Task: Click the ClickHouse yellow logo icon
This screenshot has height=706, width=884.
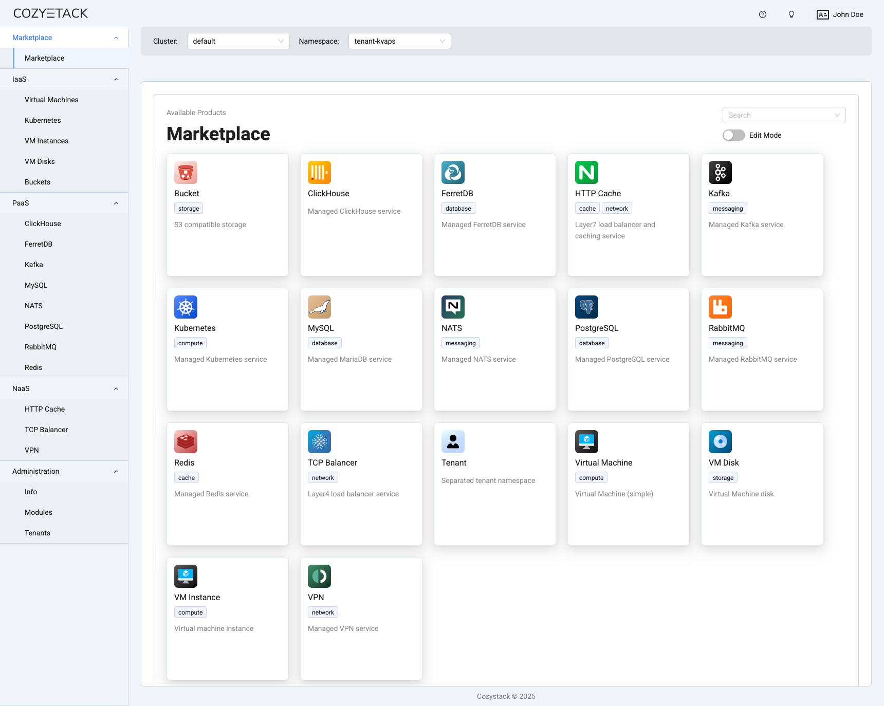Action: [x=319, y=173]
